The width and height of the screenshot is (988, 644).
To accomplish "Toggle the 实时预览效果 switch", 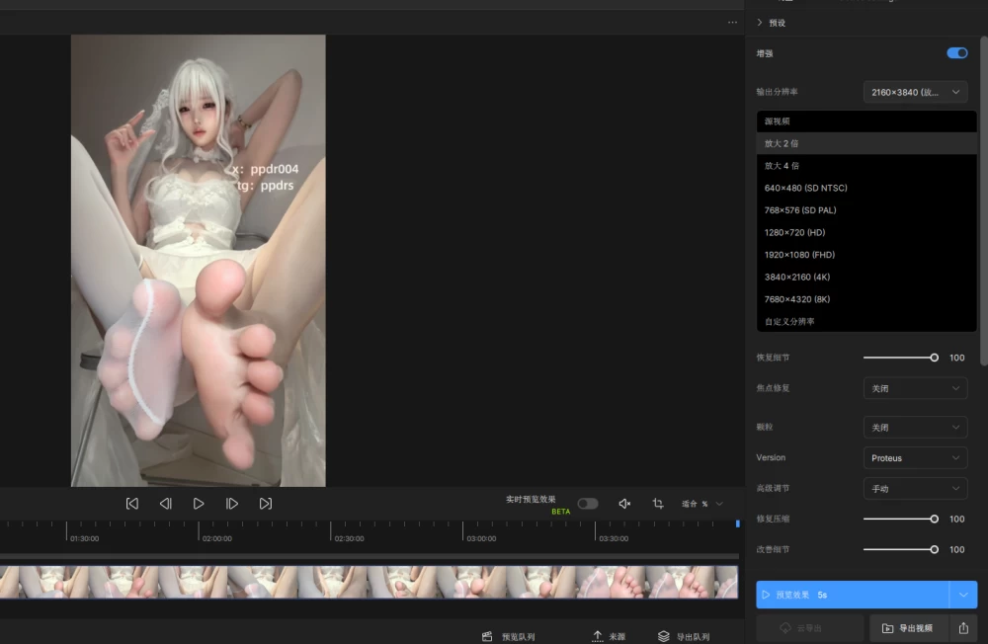I will [588, 504].
